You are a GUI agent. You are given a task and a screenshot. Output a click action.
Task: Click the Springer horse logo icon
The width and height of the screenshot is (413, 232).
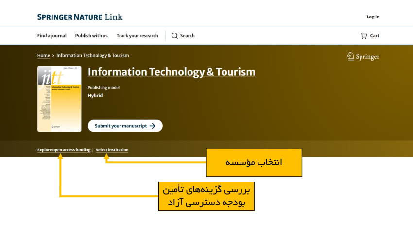click(x=350, y=56)
